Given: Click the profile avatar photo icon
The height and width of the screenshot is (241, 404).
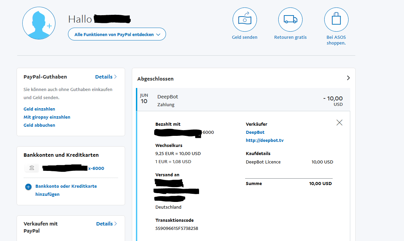Looking at the screenshot, I should (x=39, y=23).
